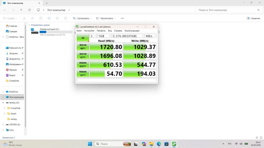
Task: Start the RND4K Q1T1 benchmark
Action: click(83, 73)
